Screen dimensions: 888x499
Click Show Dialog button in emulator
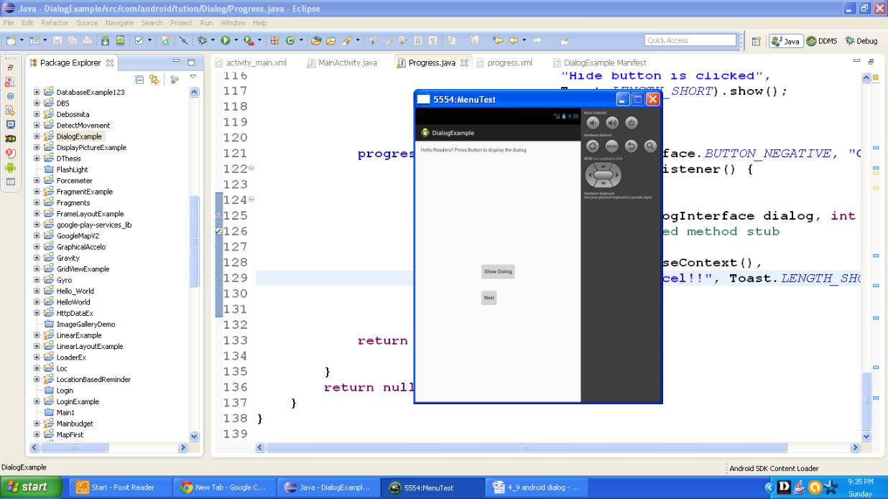498,271
